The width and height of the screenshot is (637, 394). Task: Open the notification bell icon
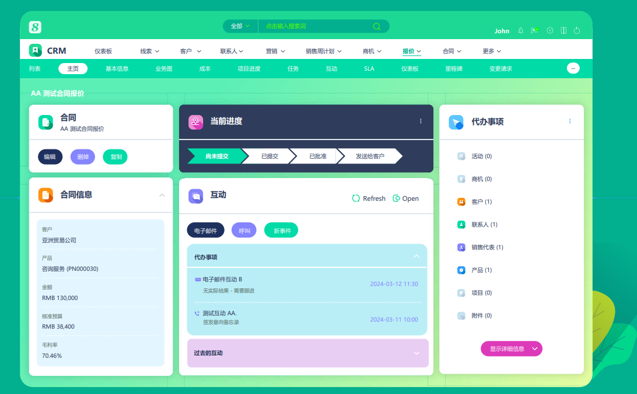[520, 30]
